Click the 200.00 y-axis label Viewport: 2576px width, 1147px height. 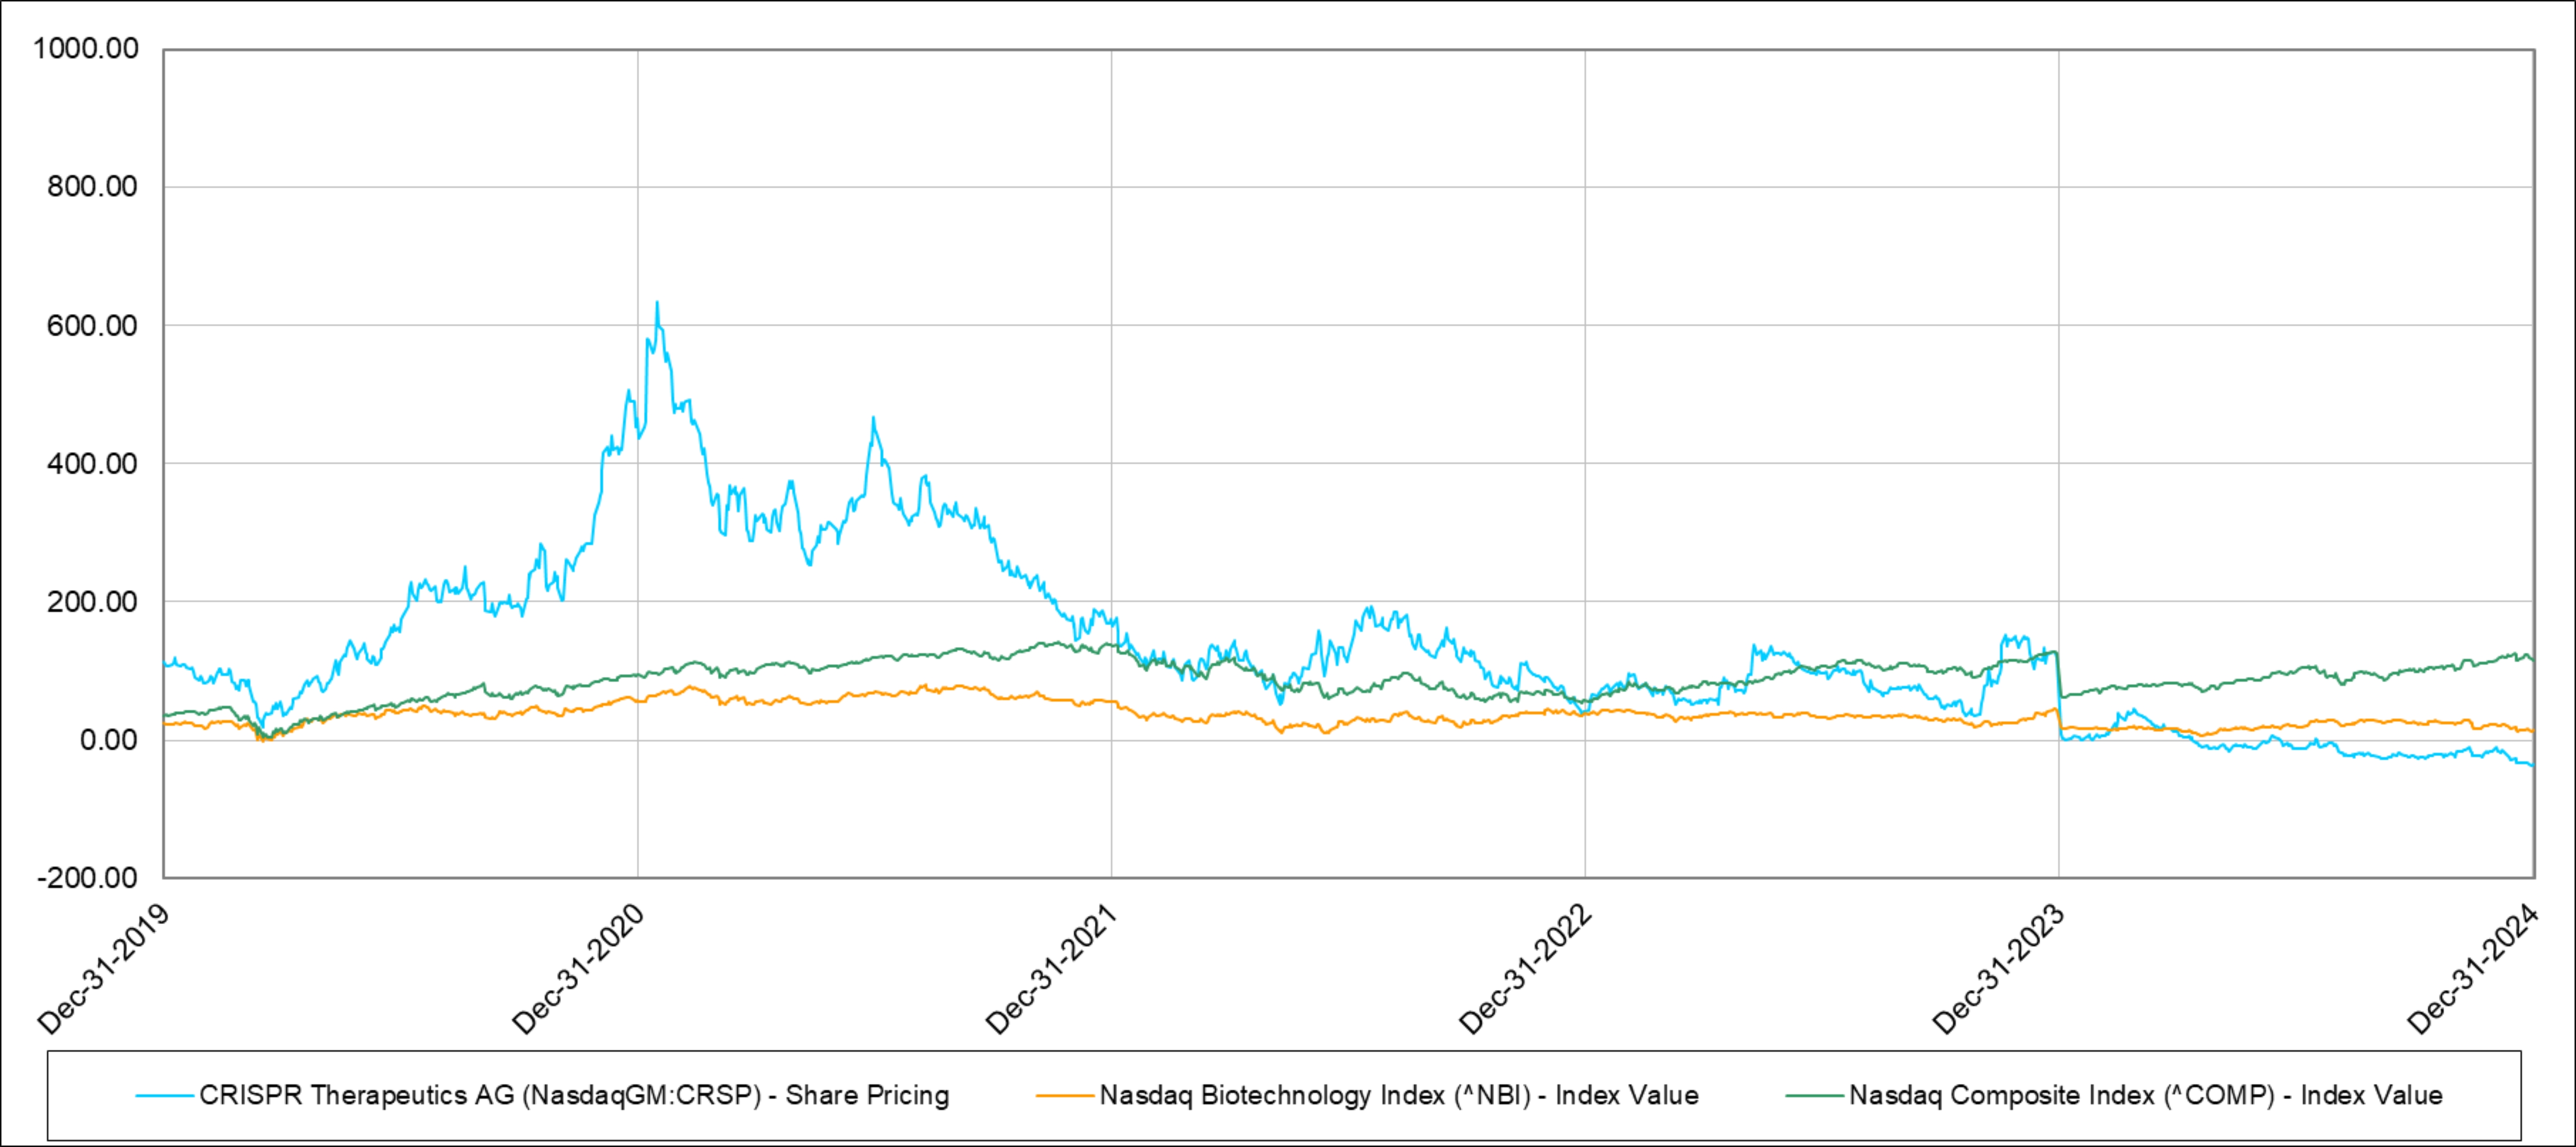[92, 601]
